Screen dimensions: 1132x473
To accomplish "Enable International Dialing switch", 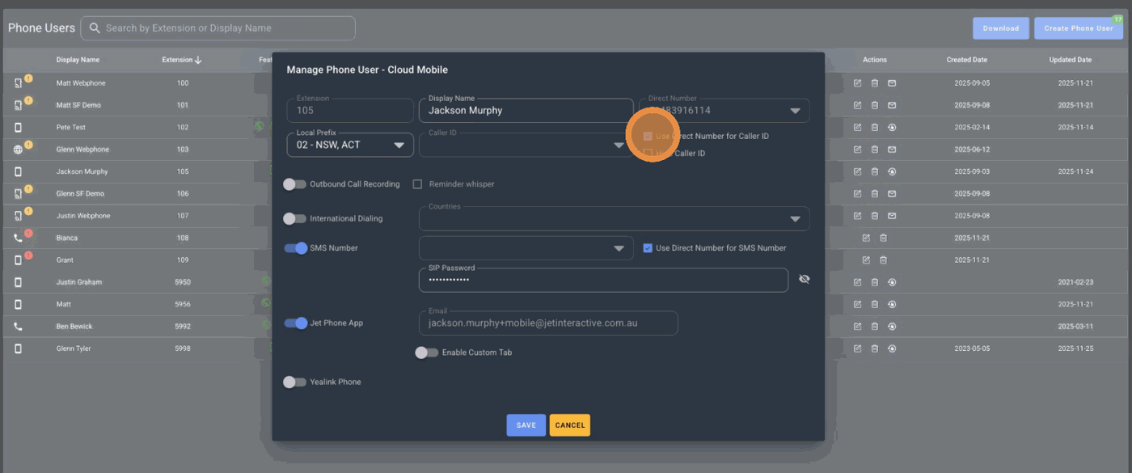I will point(295,218).
